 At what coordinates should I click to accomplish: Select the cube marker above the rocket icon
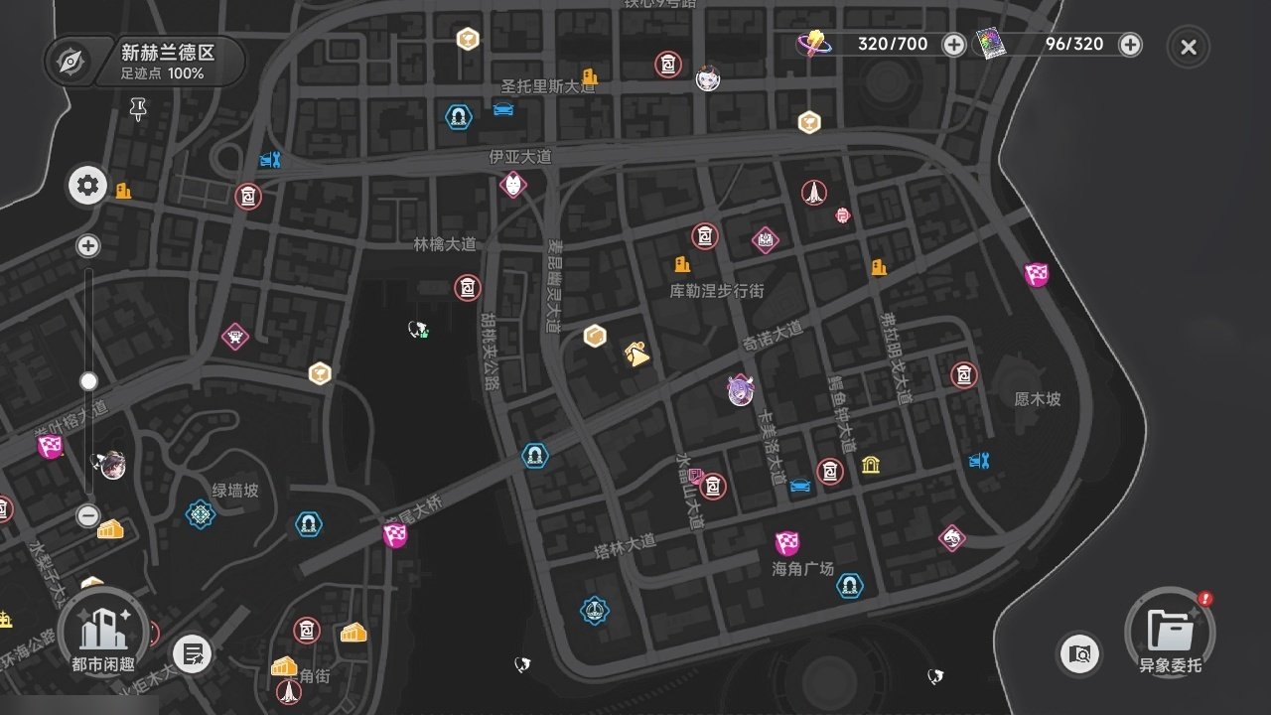[x=810, y=123]
